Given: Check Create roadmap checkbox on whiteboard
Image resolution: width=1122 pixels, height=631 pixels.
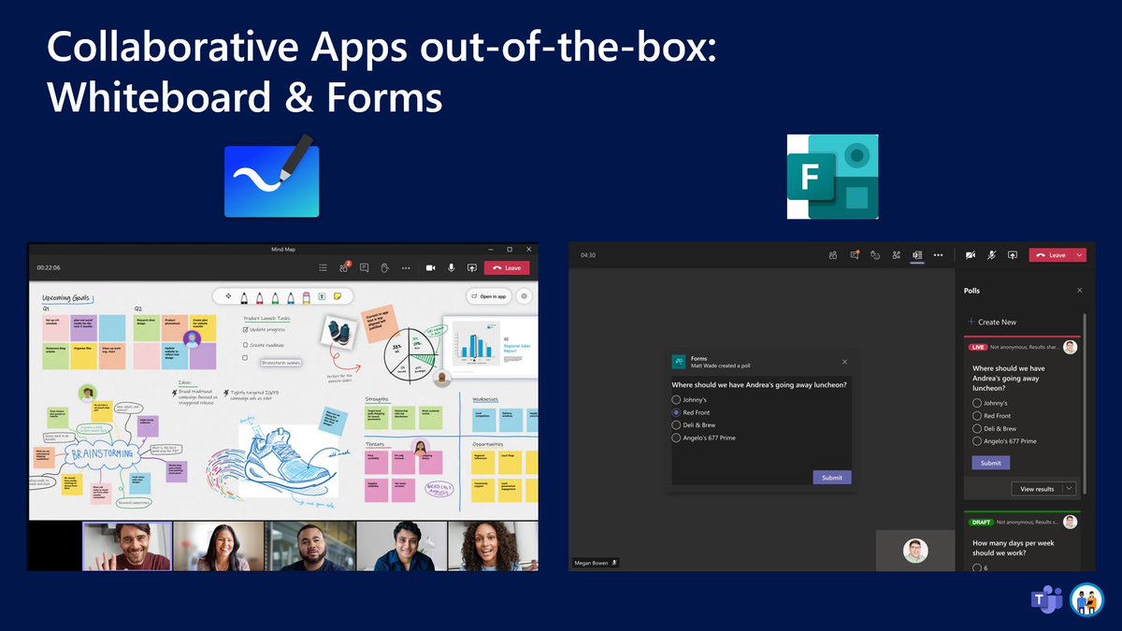Looking at the screenshot, I should [246, 344].
